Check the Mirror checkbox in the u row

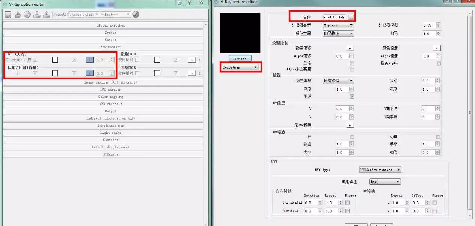pos(434,202)
